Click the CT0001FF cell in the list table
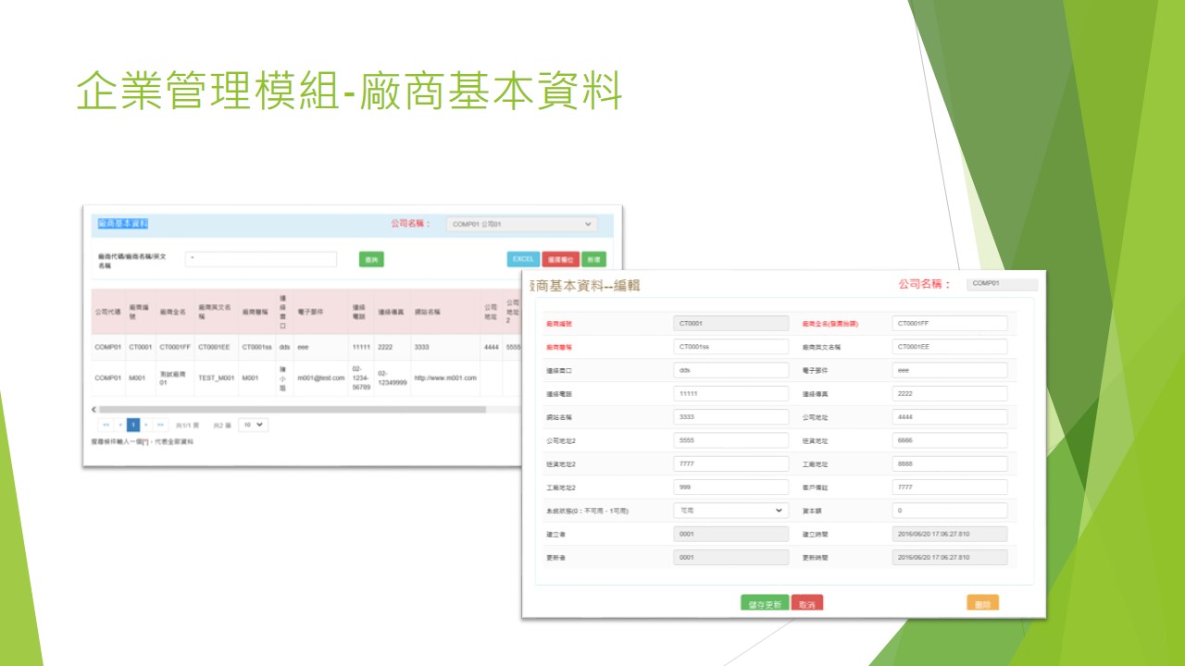Screen dimensions: 1185x666 [175, 348]
